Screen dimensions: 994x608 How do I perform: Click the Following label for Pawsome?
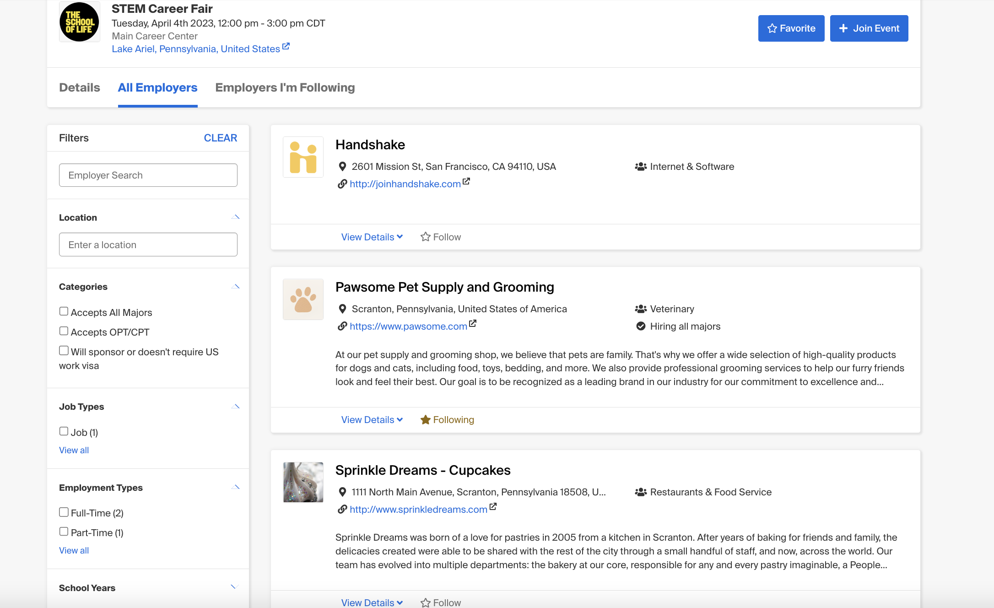pos(454,420)
